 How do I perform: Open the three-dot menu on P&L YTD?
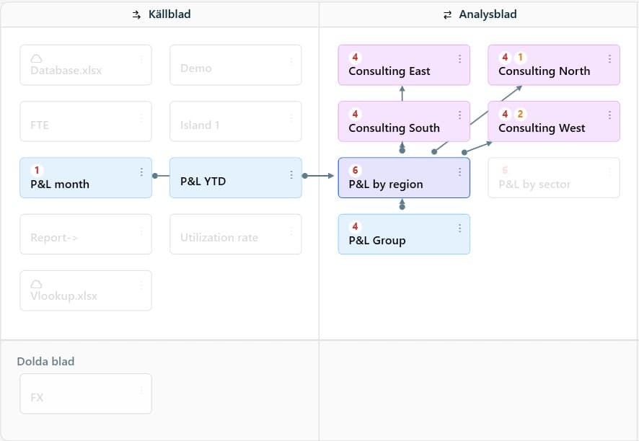pos(291,174)
